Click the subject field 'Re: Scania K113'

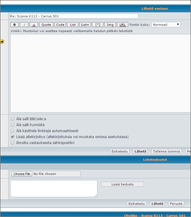[74, 16]
